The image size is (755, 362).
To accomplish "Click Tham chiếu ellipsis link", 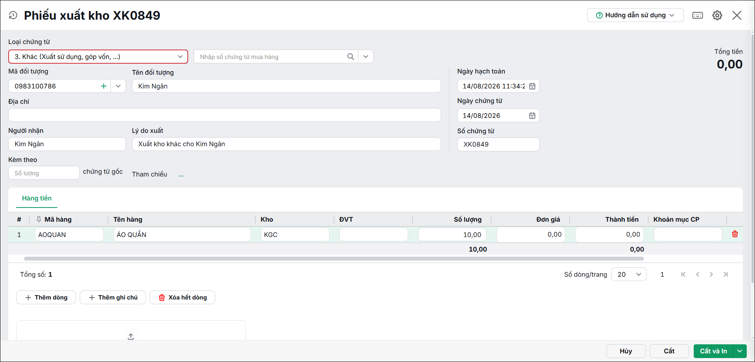I will tap(181, 175).
